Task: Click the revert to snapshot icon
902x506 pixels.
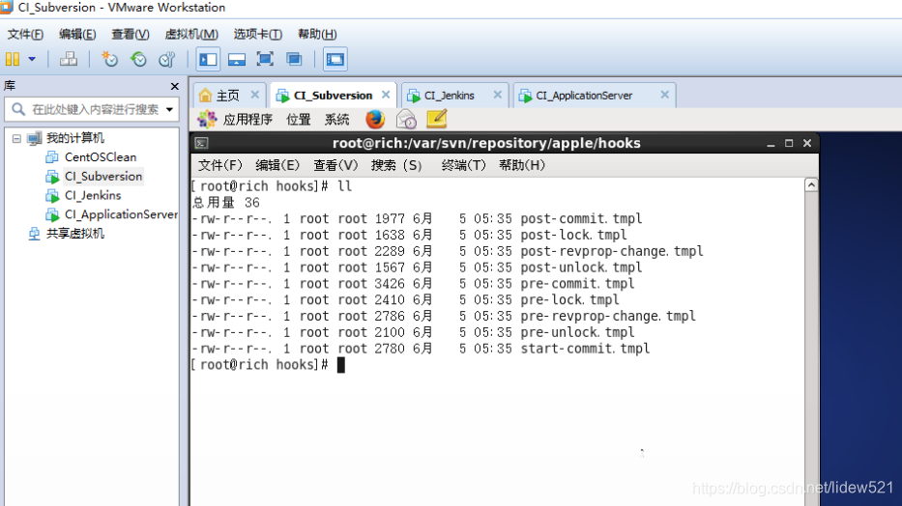Action: 138,59
